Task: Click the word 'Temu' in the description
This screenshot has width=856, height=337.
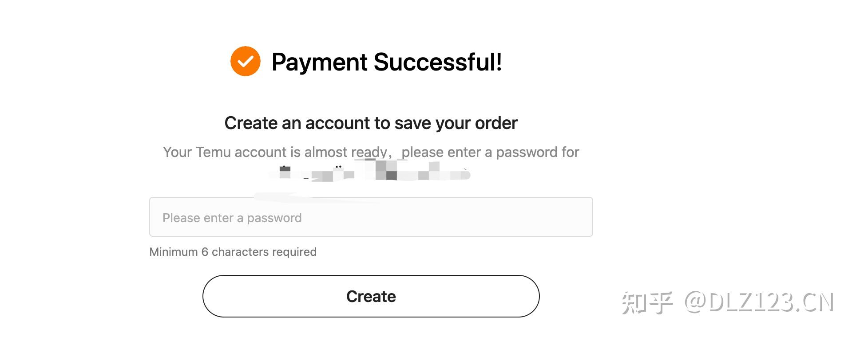Action: 213,152
